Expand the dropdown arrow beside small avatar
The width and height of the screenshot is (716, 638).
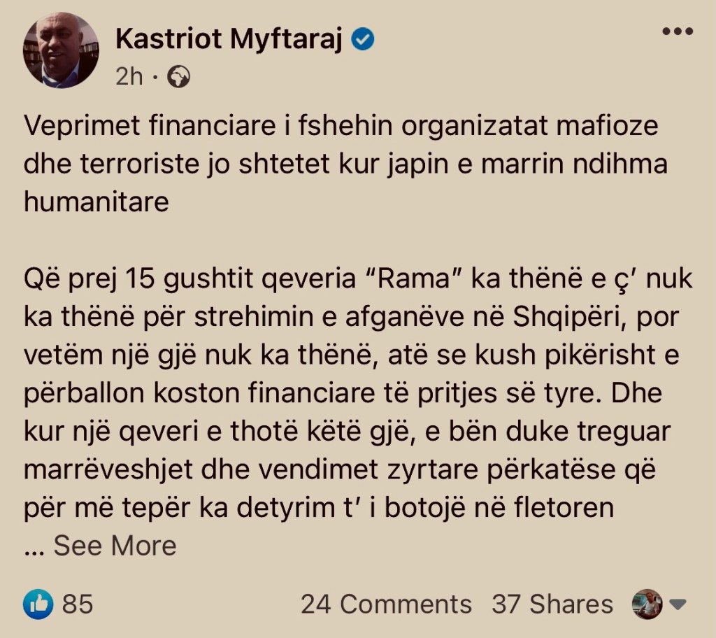pyautogui.click(x=676, y=604)
